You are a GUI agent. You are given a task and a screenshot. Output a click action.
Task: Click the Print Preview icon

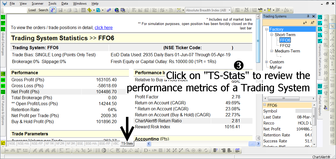(x=76, y=10)
